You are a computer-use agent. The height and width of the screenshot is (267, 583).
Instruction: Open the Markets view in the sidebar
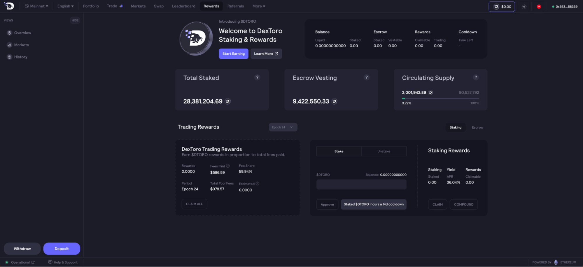[x=21, y=45]
